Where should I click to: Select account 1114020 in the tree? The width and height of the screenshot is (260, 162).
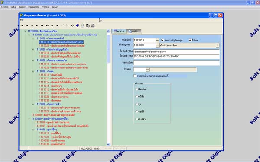[63, 68]
